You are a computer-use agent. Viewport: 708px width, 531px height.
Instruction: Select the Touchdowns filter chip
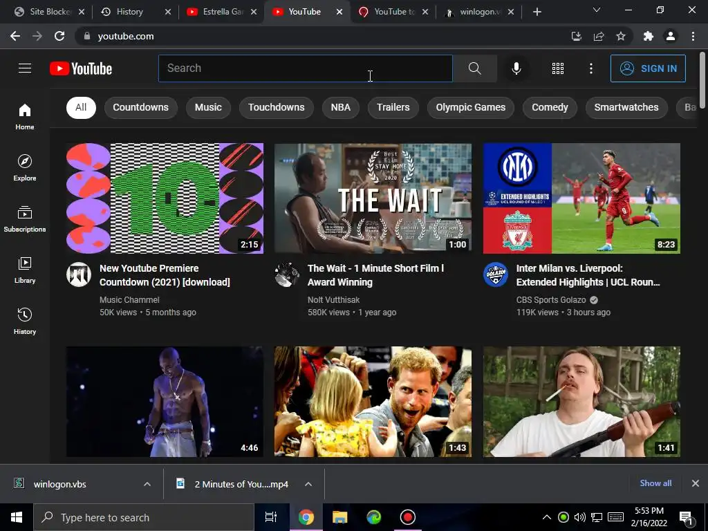pos(277,107)
